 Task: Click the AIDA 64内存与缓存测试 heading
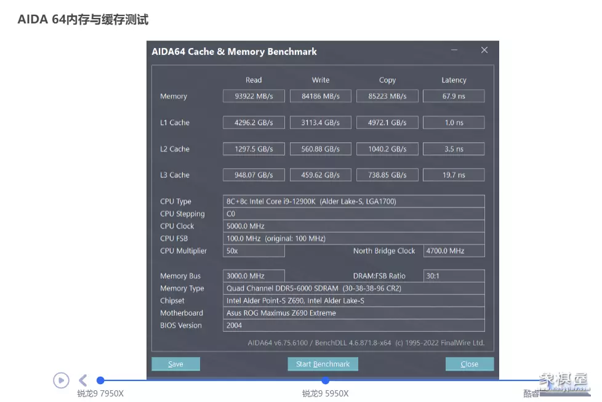click(x=83, y=19)
